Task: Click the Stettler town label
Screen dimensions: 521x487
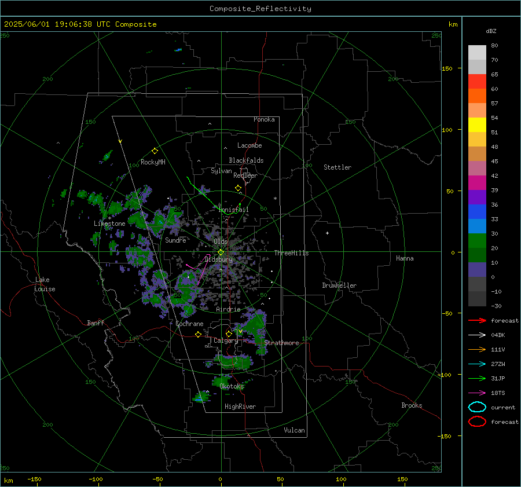Action: 337,167
